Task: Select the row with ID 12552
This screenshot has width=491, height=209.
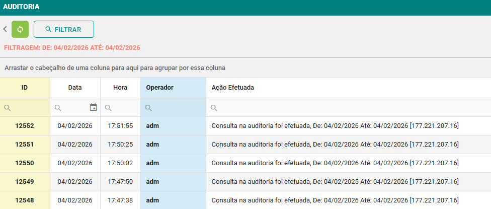Action: 25,126
